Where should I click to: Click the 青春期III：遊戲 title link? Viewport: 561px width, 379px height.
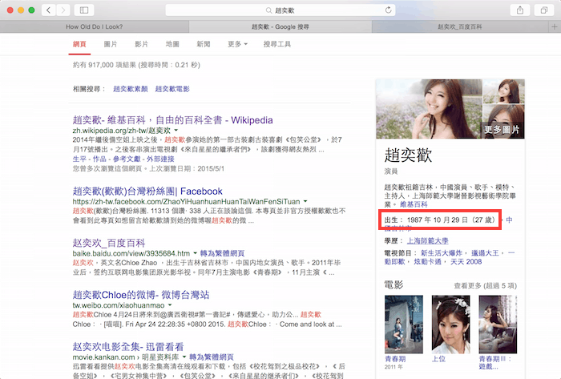(495, 362)
